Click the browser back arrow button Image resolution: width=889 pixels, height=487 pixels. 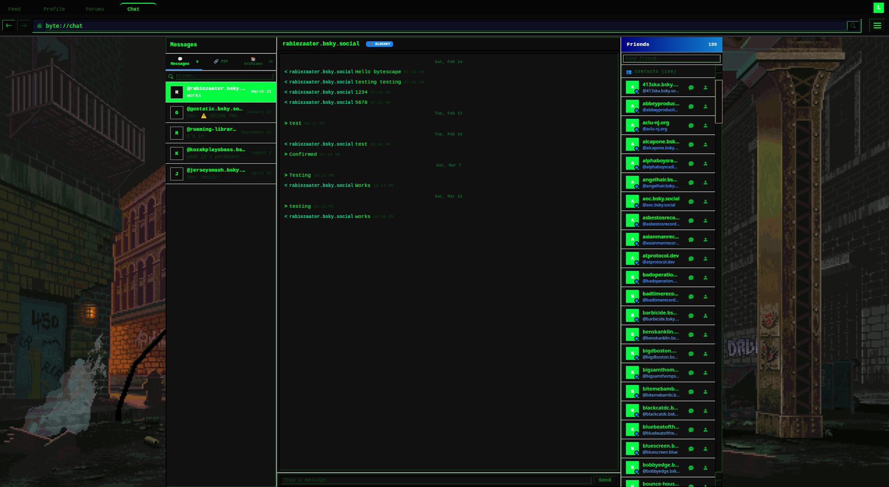9,26
